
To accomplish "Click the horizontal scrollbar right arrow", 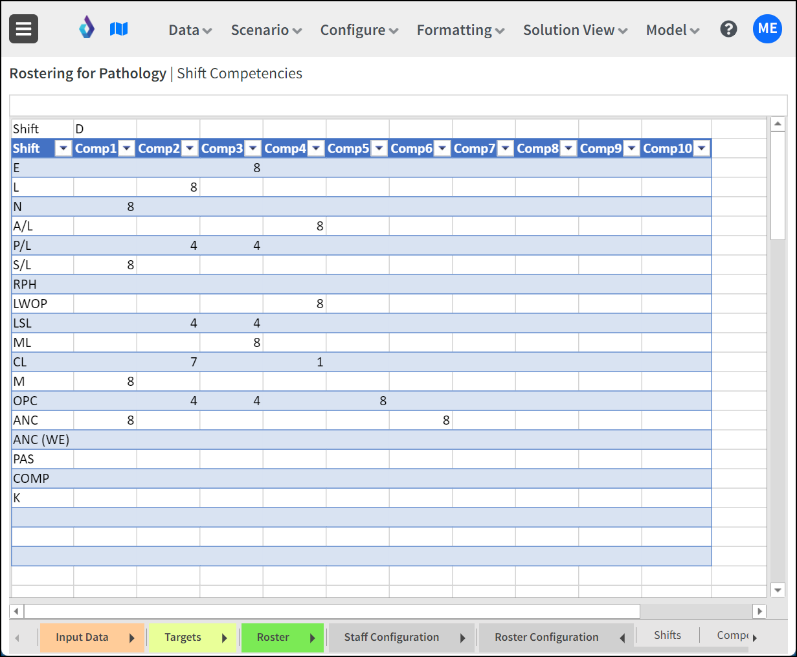I will click(x=759, y=611).
